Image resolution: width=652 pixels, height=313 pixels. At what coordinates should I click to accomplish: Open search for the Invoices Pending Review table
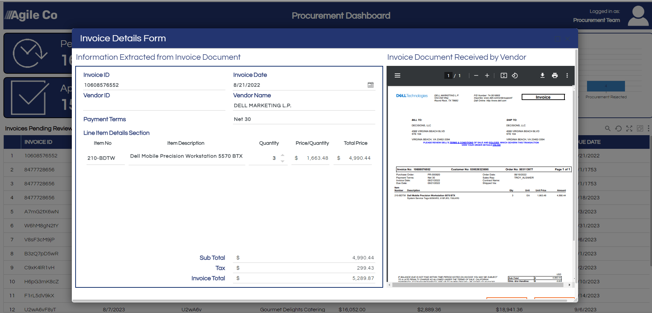[608, 129]
